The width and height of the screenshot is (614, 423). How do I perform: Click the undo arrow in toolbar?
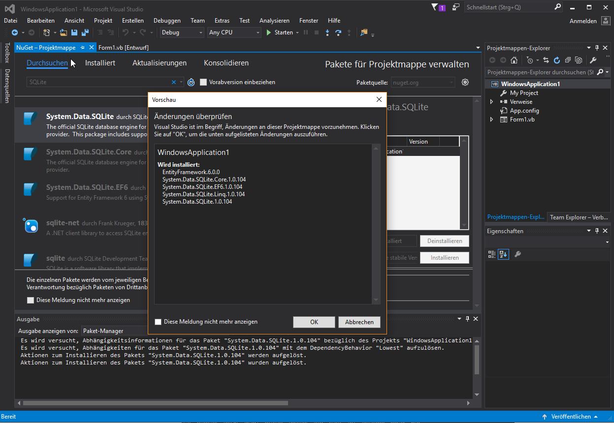click(126, 32)
